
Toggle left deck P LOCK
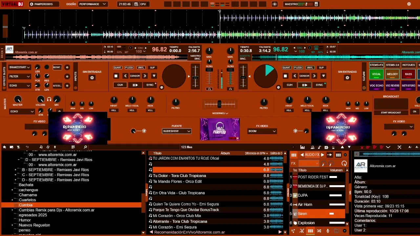[x=129, y=68]
